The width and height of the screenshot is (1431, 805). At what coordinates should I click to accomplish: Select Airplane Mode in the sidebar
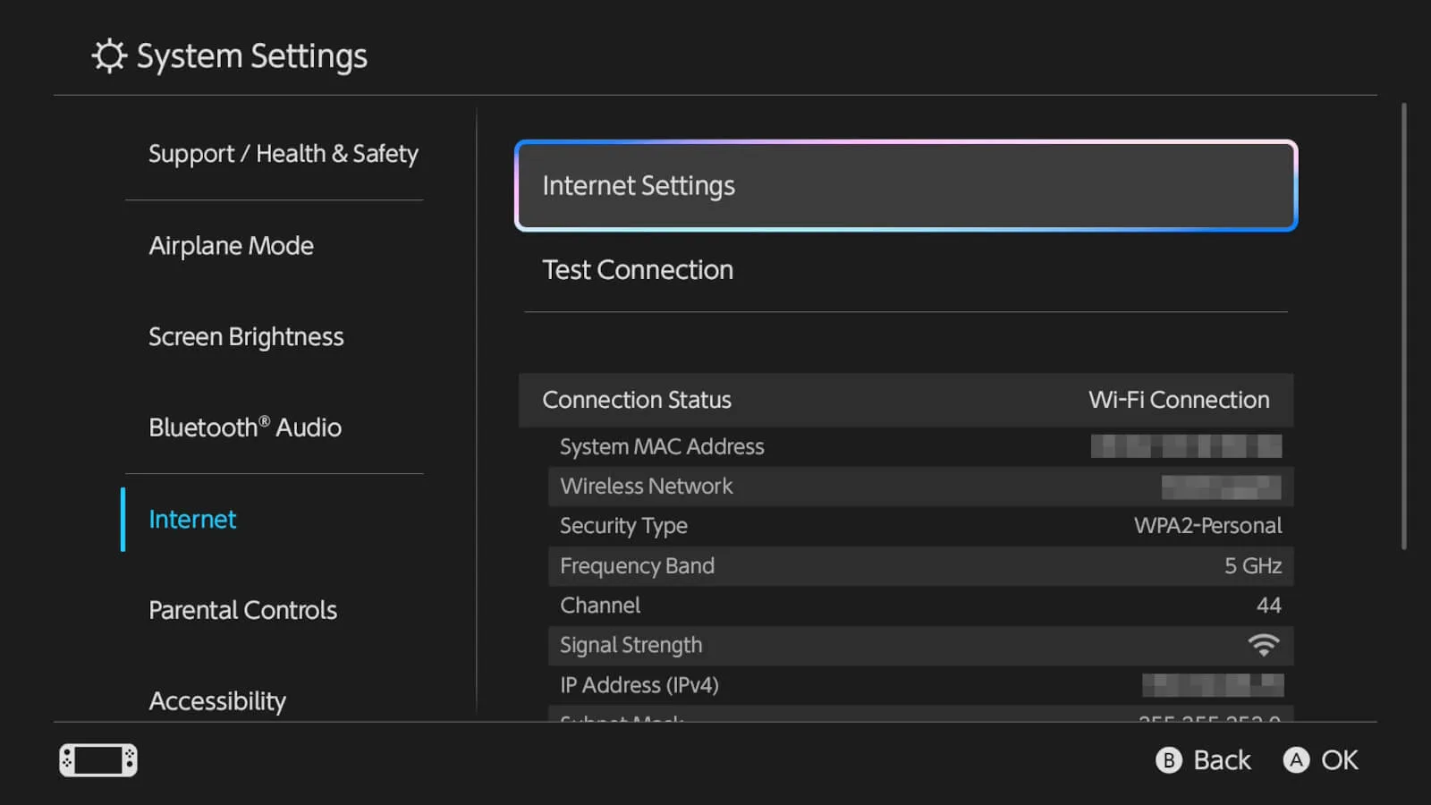231,245
